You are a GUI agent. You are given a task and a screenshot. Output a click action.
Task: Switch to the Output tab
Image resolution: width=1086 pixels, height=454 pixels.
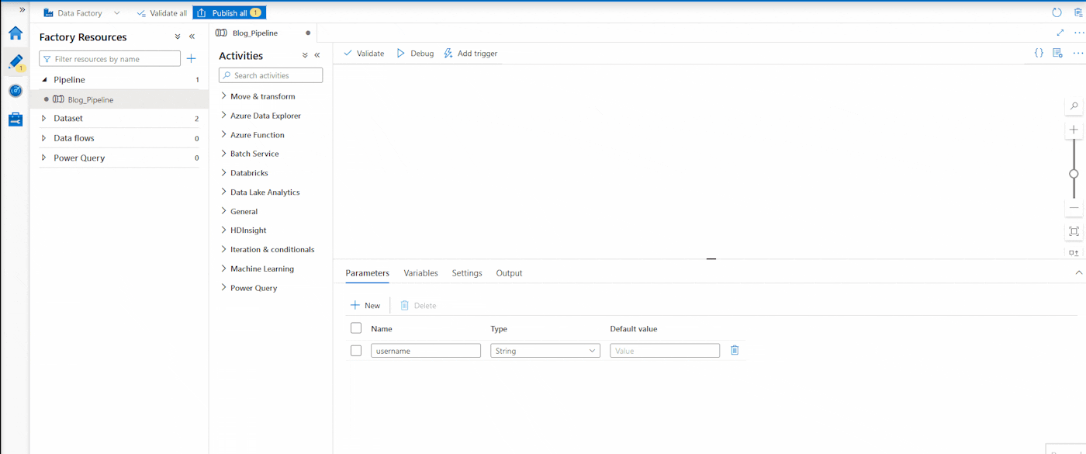(510, 273)
